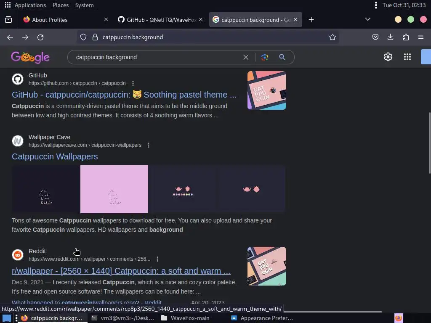Click the blue Google account button
431x323 pixels.
[x=426, y=57]
